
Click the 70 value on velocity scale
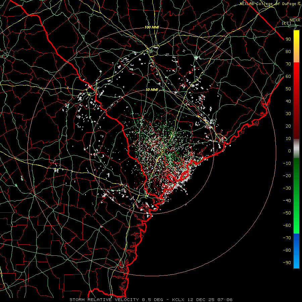point(288,64)
